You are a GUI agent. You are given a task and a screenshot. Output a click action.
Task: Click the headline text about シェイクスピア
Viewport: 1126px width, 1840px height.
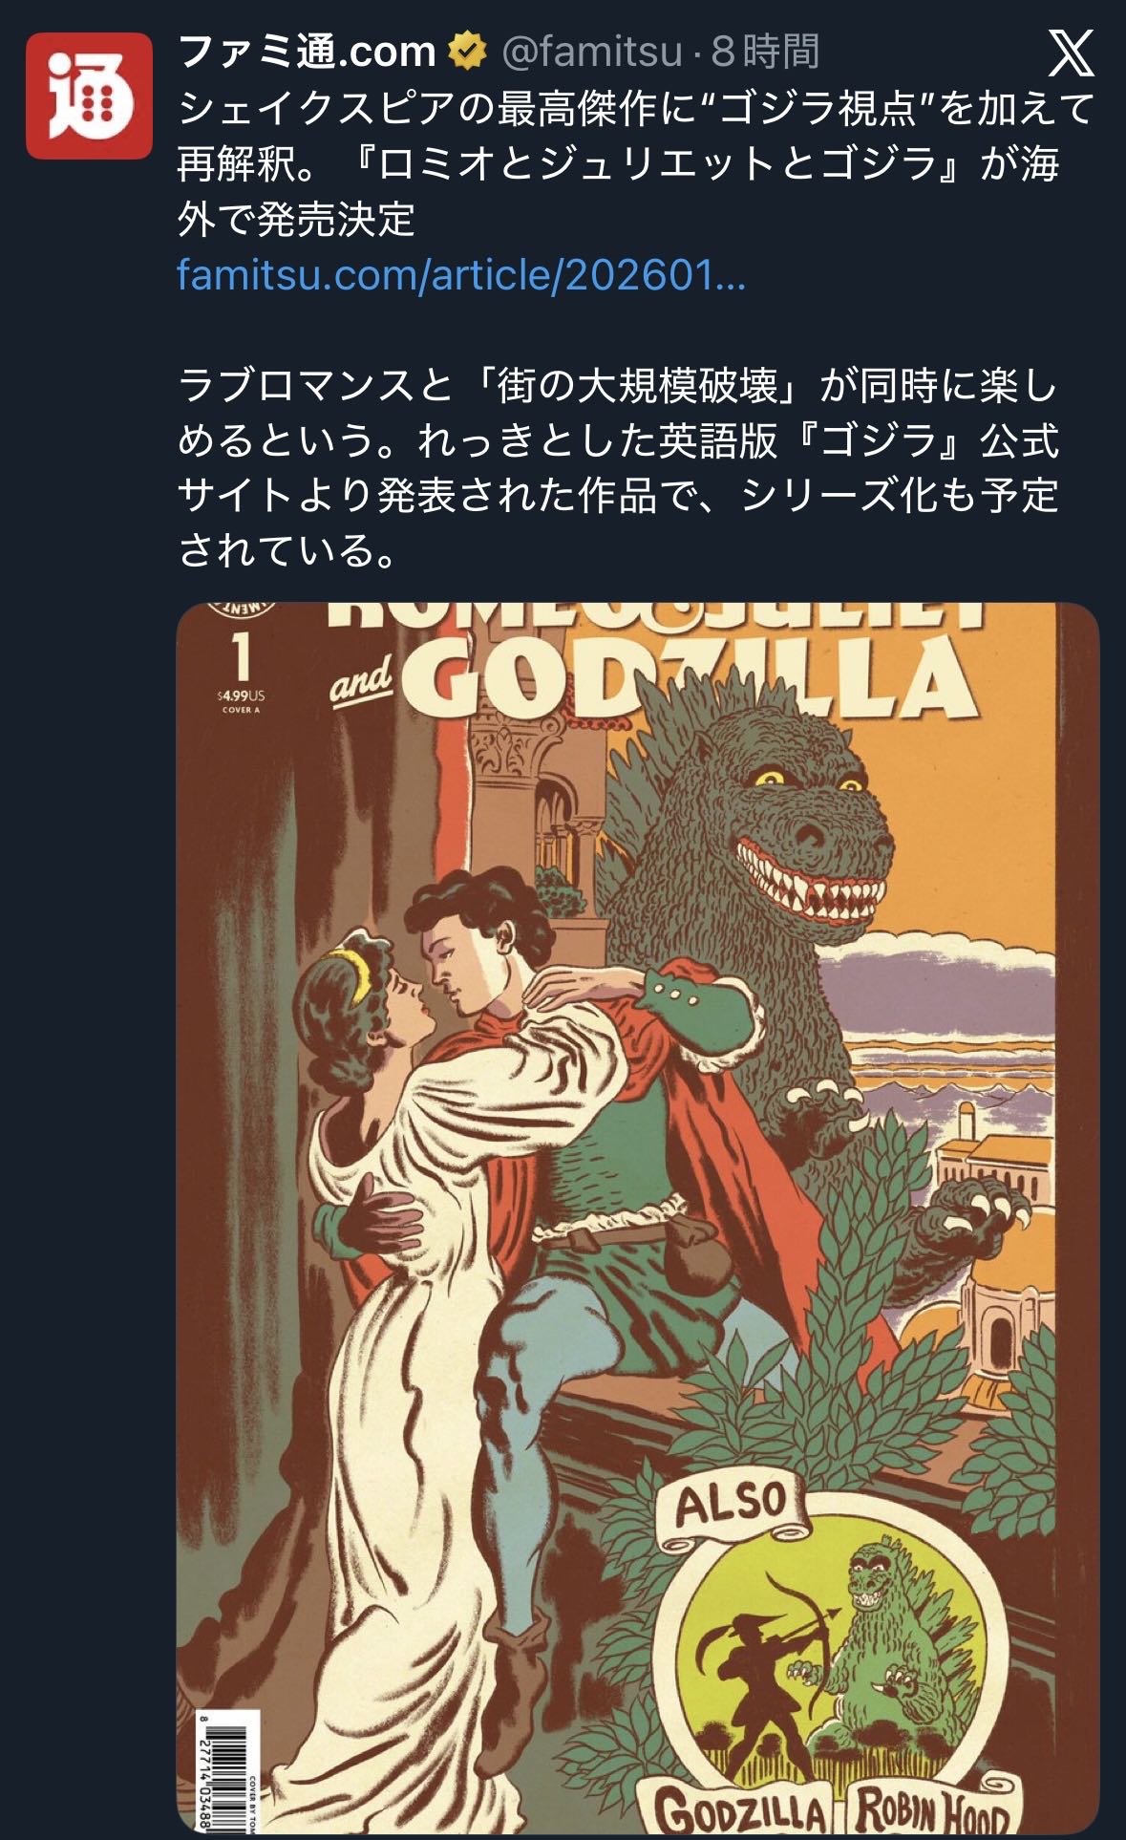[x=635, y=164]
